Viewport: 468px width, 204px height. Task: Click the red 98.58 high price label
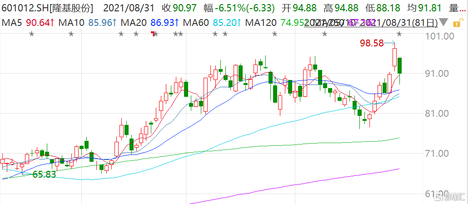pyautogui.click(x=372, y=44)
